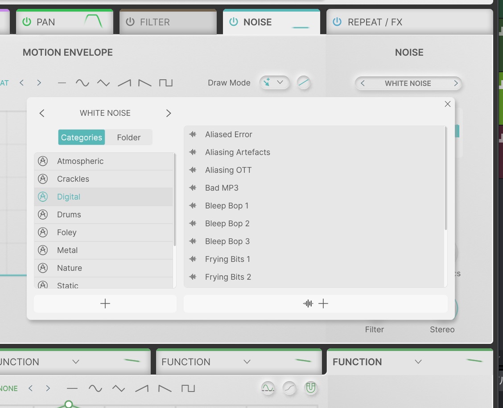
Task: Open the Draw Mode dropdown
Action: coord(274,83)
